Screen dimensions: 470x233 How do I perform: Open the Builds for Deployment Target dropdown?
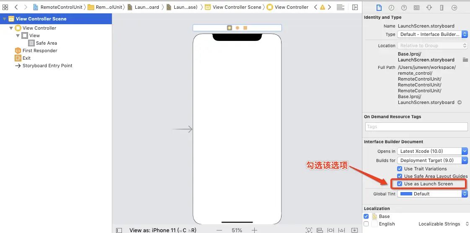[432, 160]
